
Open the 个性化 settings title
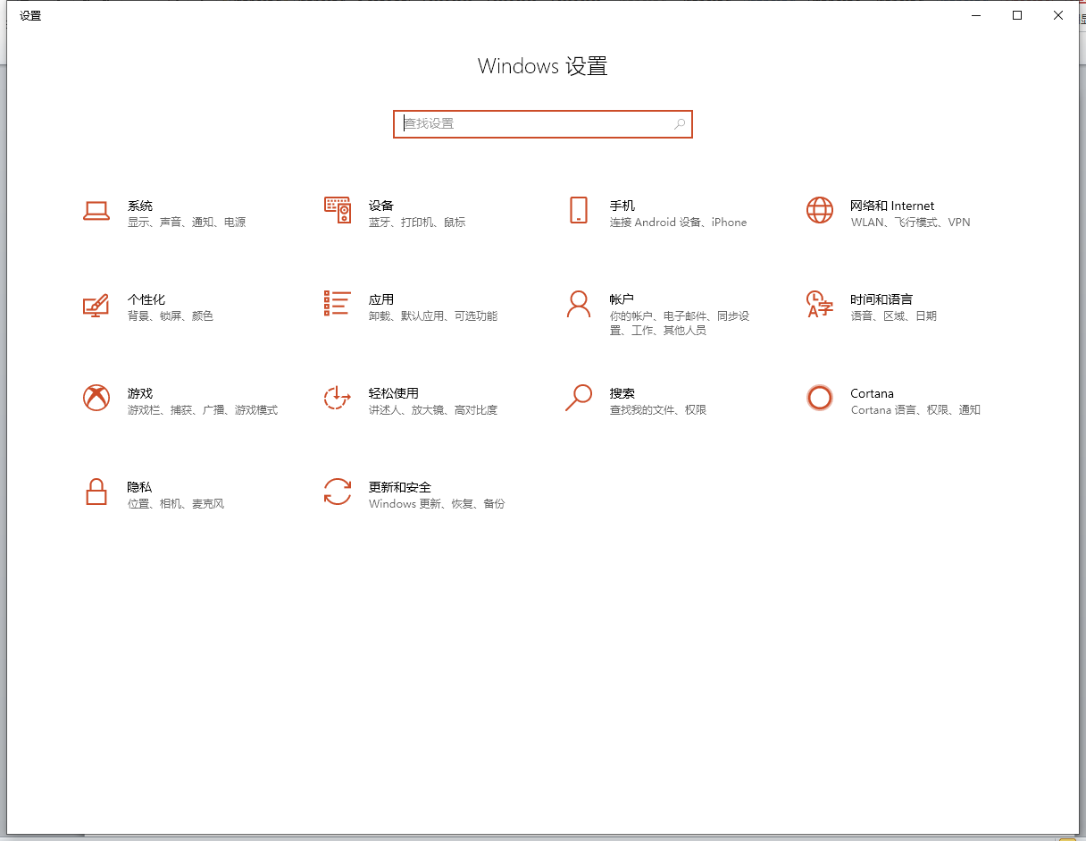pos(146,299)
